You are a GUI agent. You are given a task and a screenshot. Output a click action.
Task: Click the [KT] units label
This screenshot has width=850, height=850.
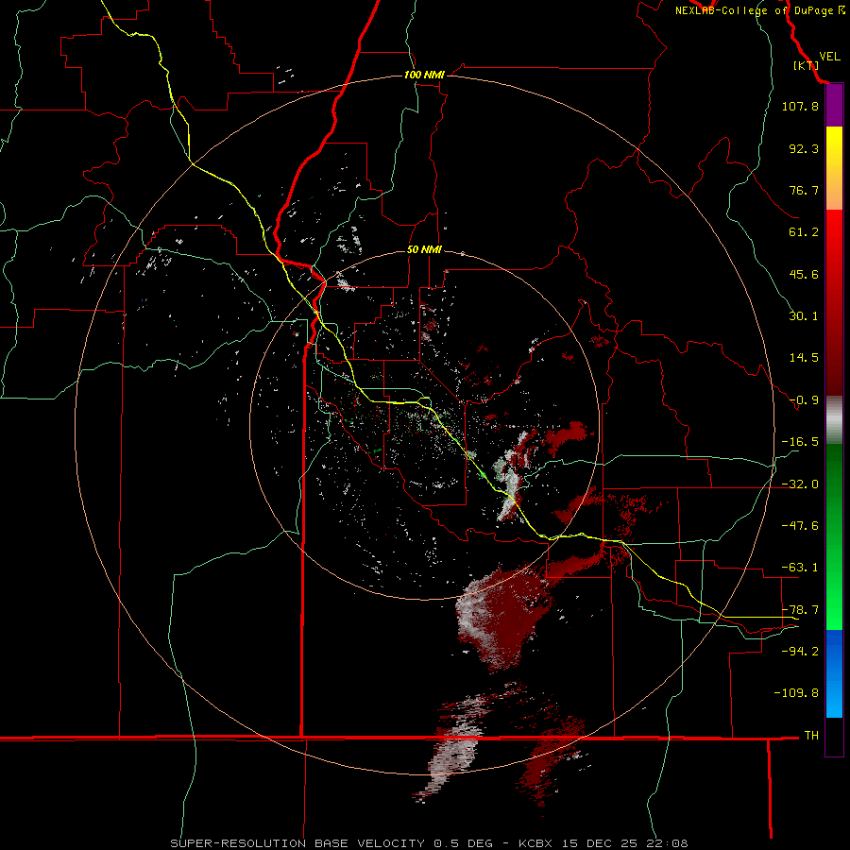806,65
